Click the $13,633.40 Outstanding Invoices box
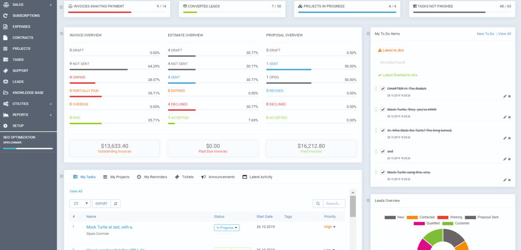The width and height of the screenshot is (521, 250). 114,148
